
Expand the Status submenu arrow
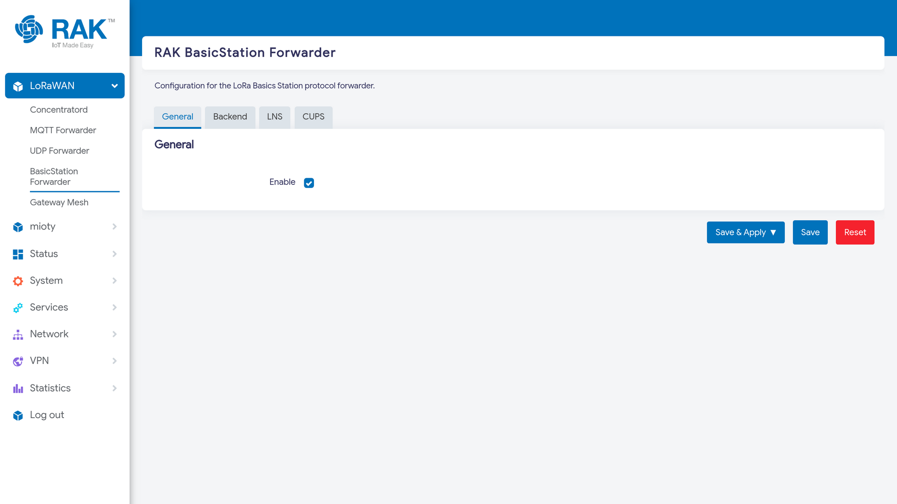(x=114, y=254)
